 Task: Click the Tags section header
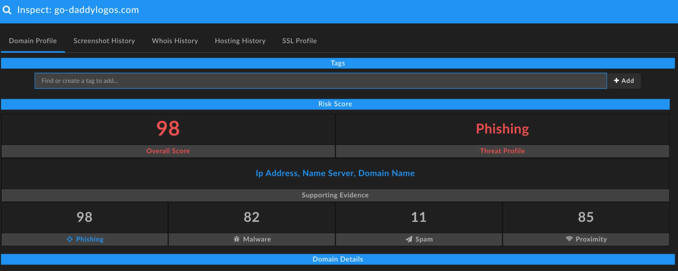338,63
